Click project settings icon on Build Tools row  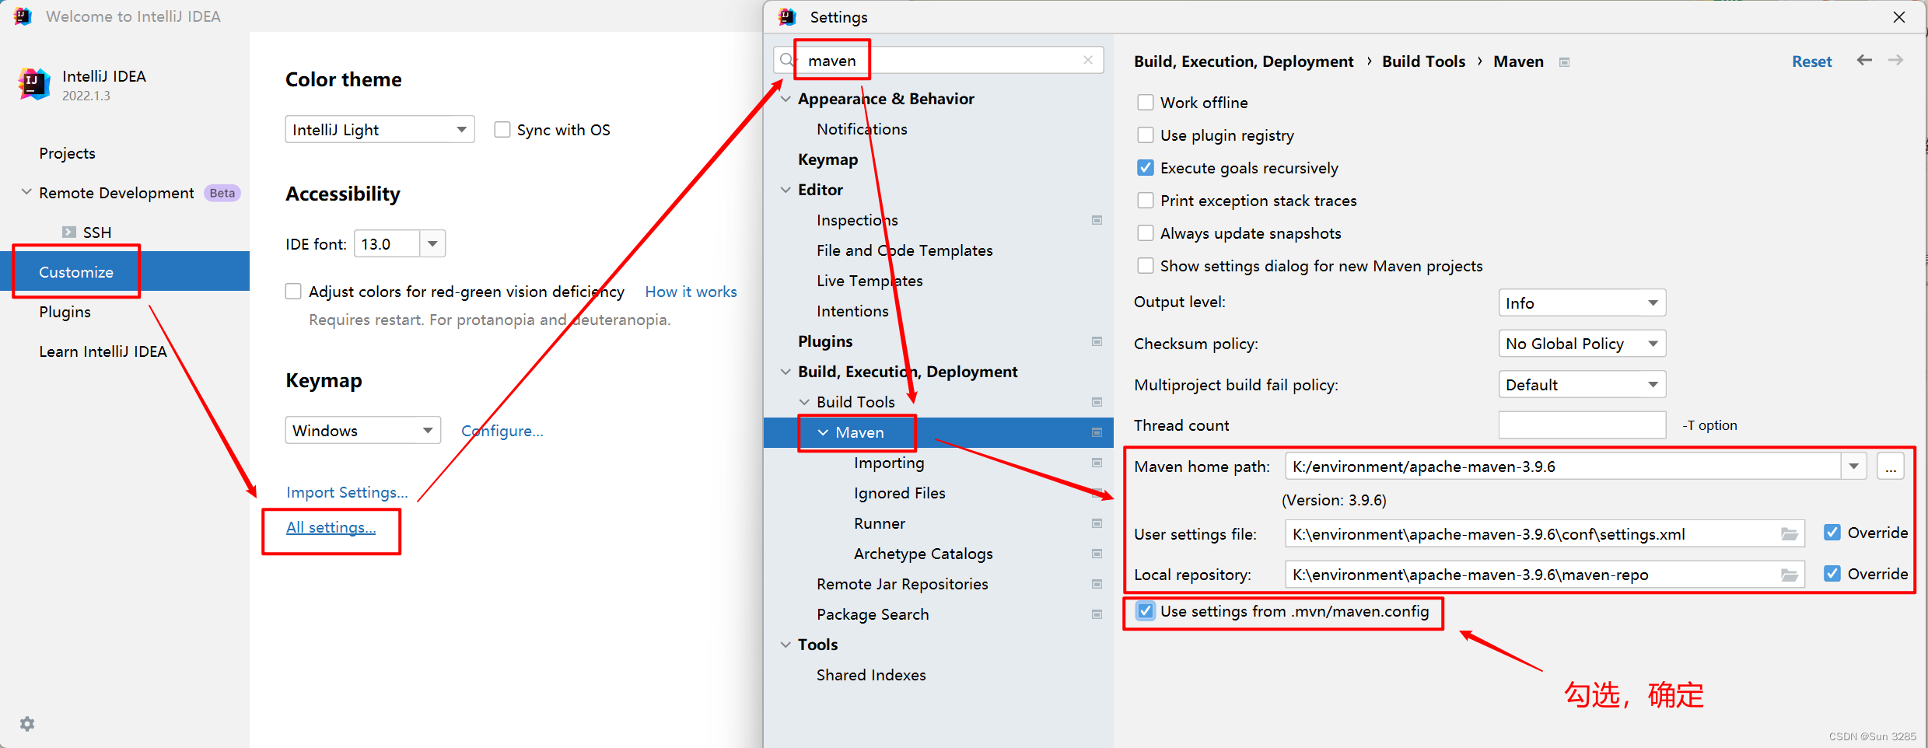[x=1097, y=402]
